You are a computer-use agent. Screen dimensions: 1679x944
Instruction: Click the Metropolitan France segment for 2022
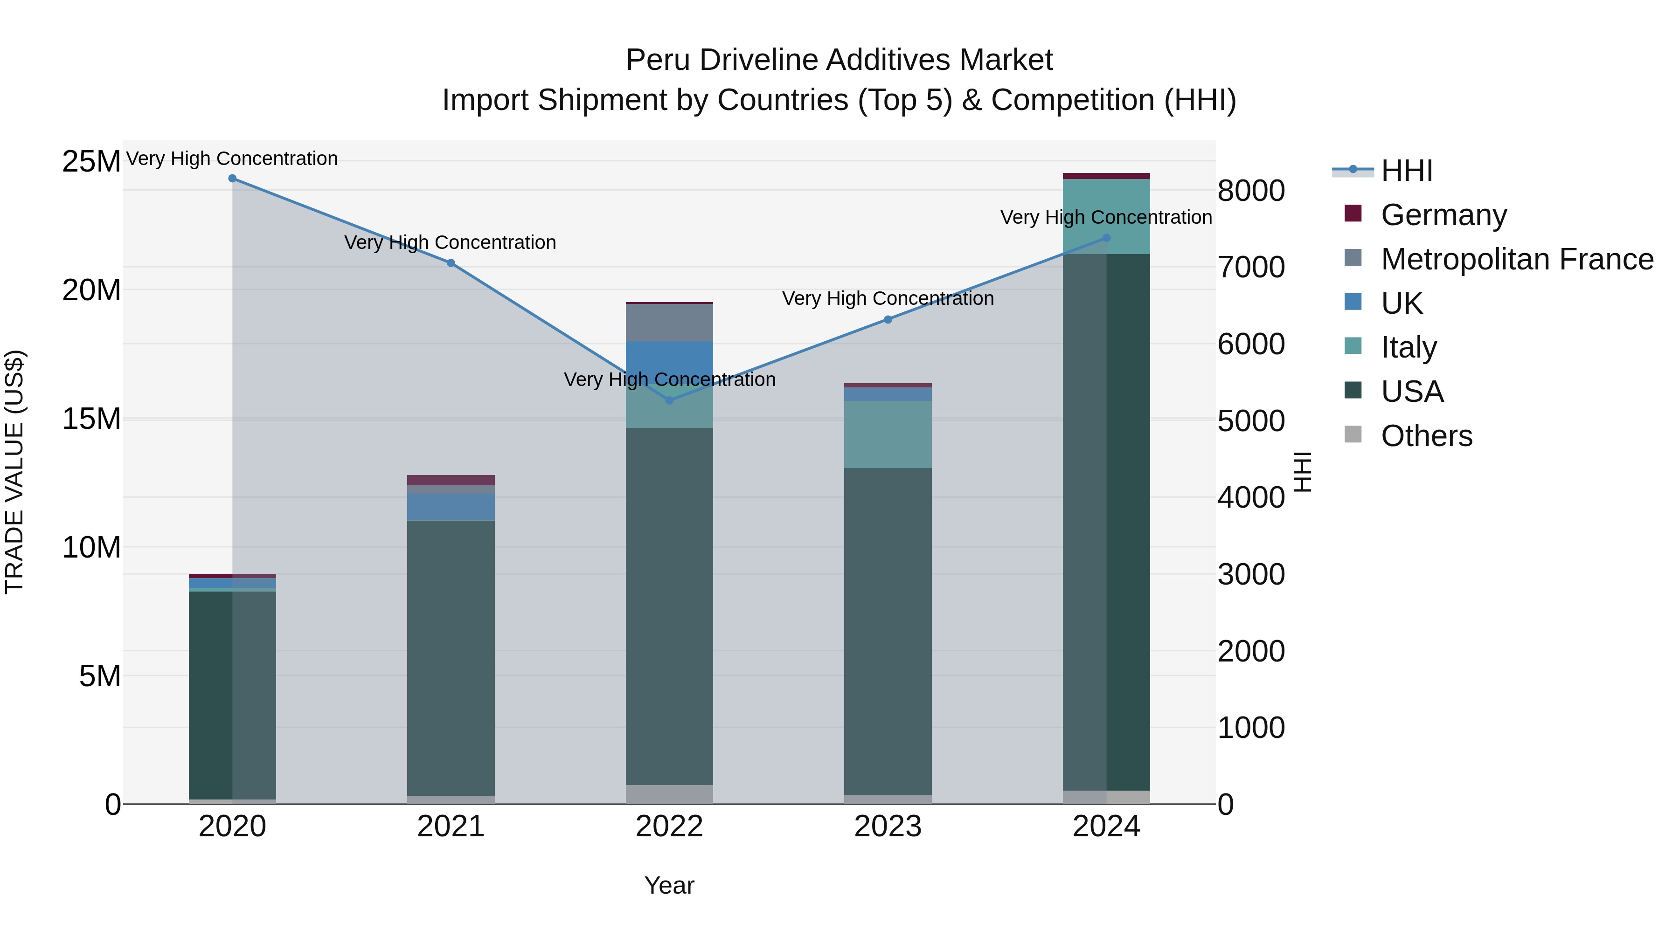[x=669, y=323]
